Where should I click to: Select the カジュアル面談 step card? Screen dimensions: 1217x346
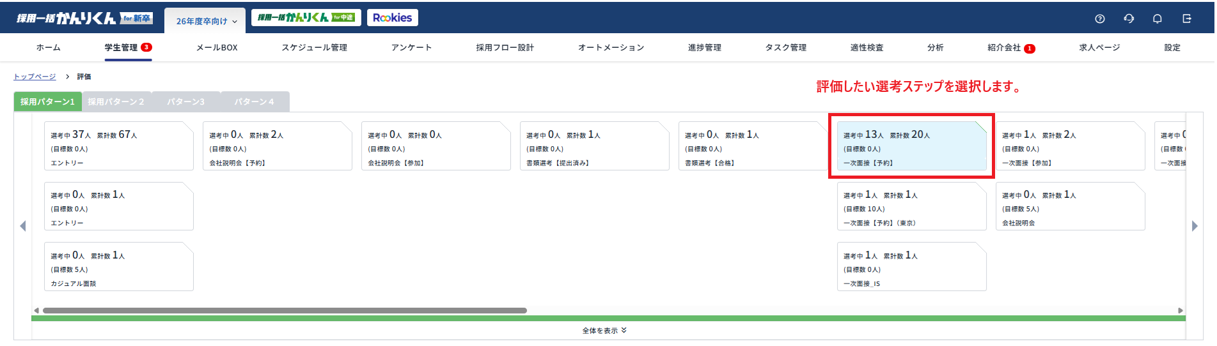[x=118, y=267]
